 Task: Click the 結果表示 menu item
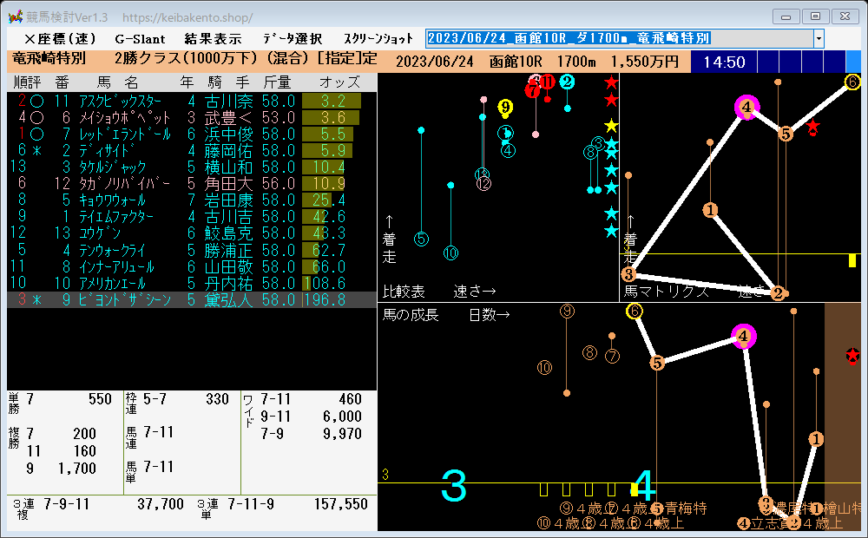coord(214,39)
